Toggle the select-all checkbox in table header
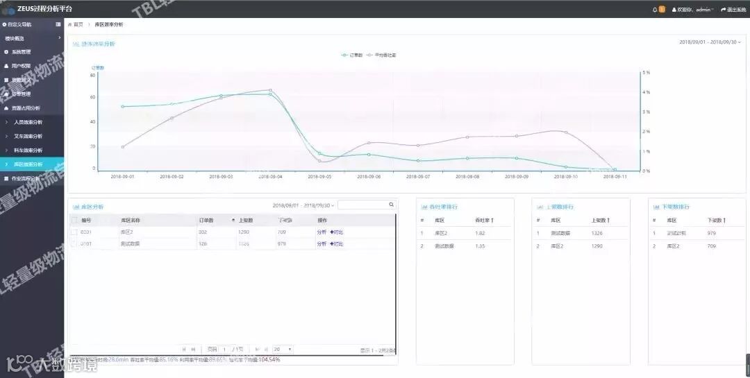Screen dimensions: 750x378 click(74, 221)
